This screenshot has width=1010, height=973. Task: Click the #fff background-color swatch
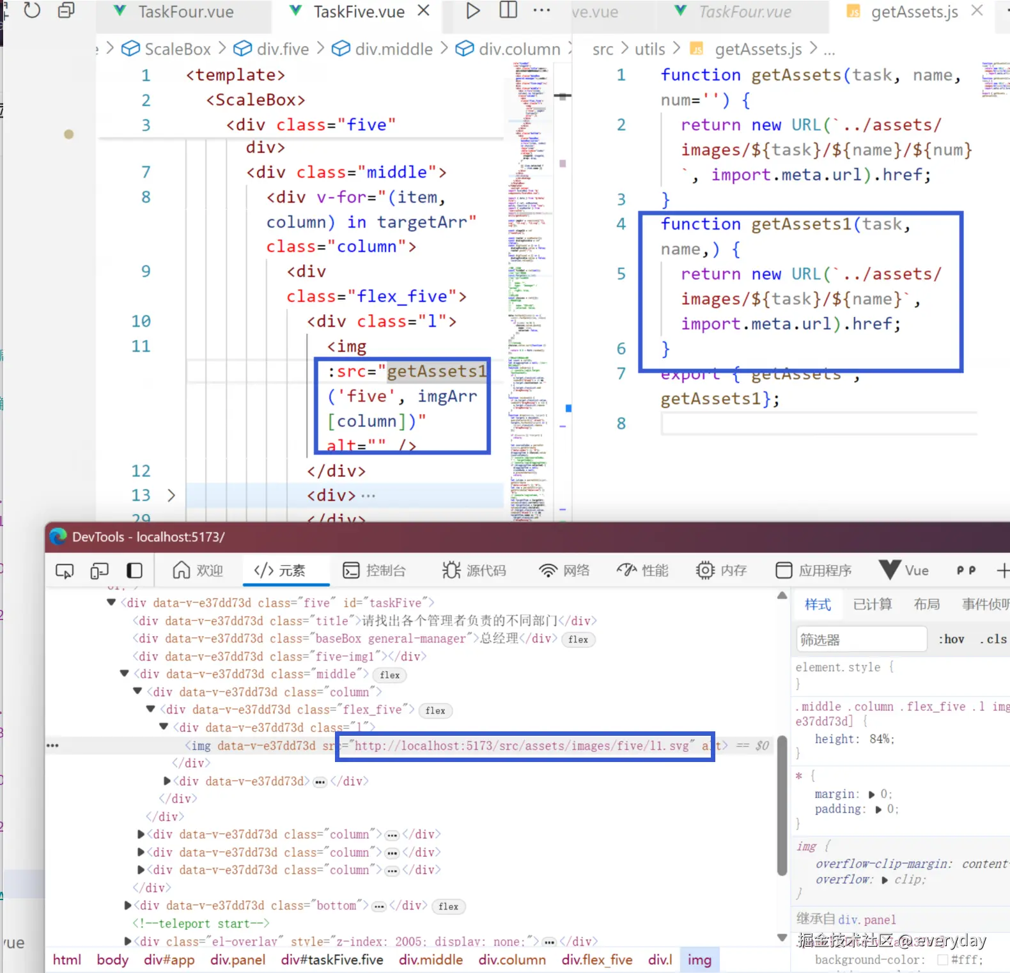click(942, 960)
